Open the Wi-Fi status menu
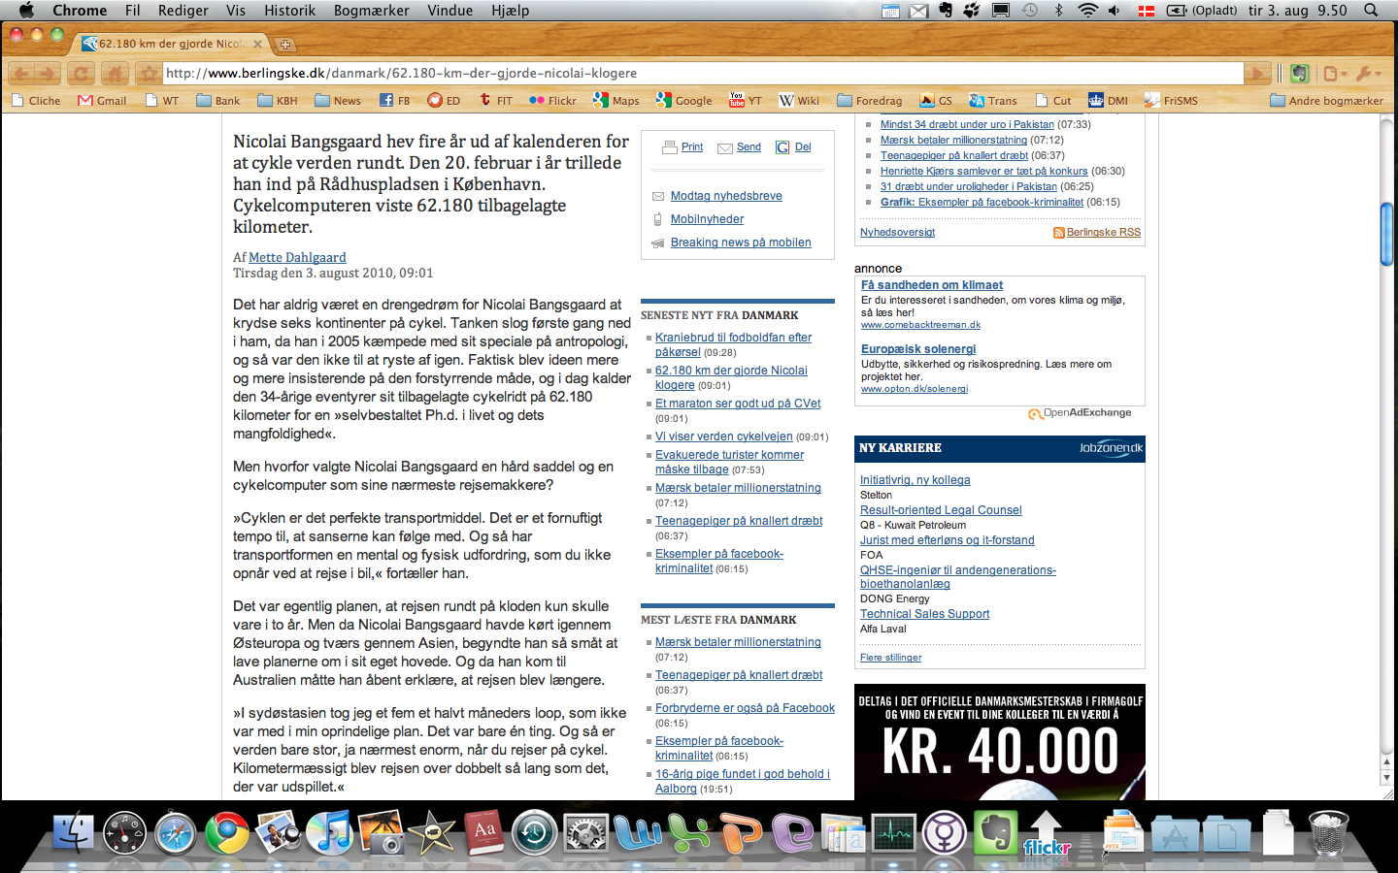 click(x=1087, y=11)
